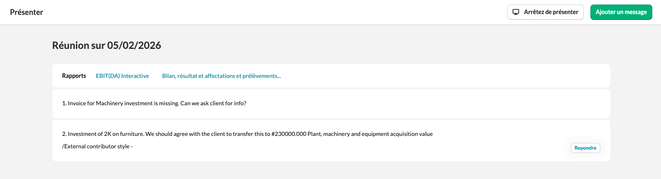
Task: Click the number 1. of the first message
Action: 64,103
